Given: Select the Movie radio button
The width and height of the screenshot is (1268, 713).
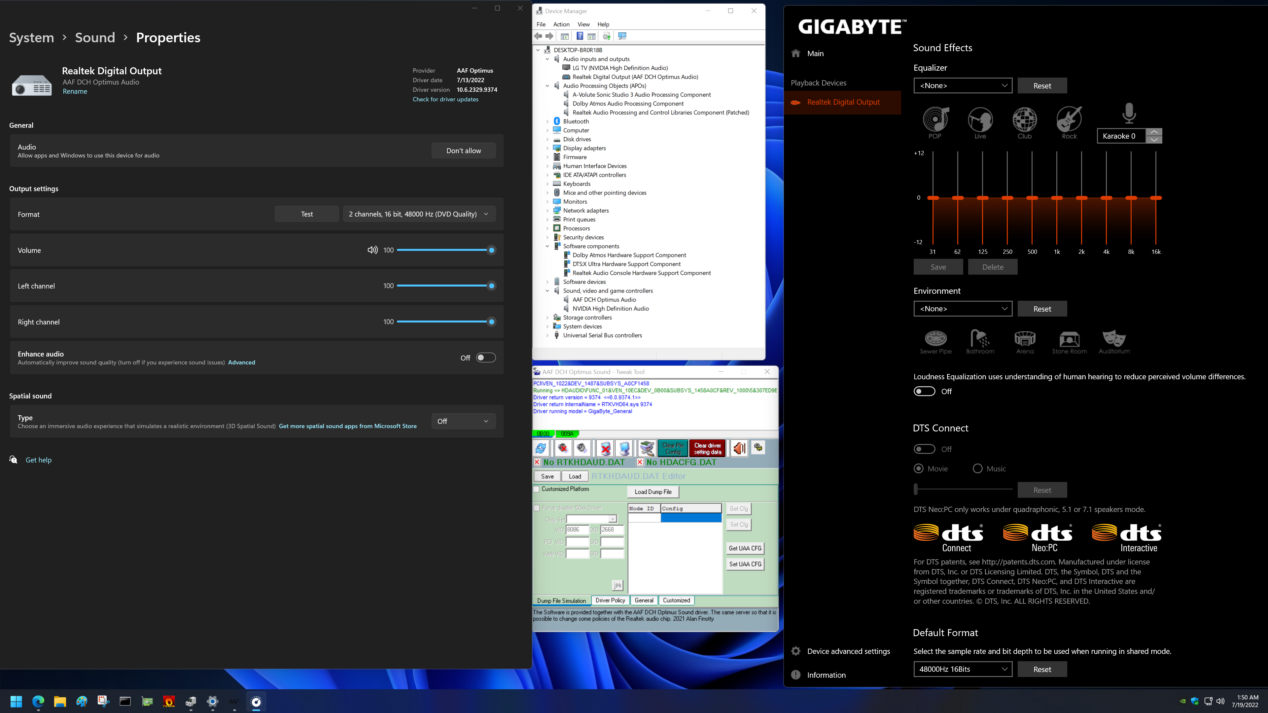Looking at the screenshot, I should 919,468.
